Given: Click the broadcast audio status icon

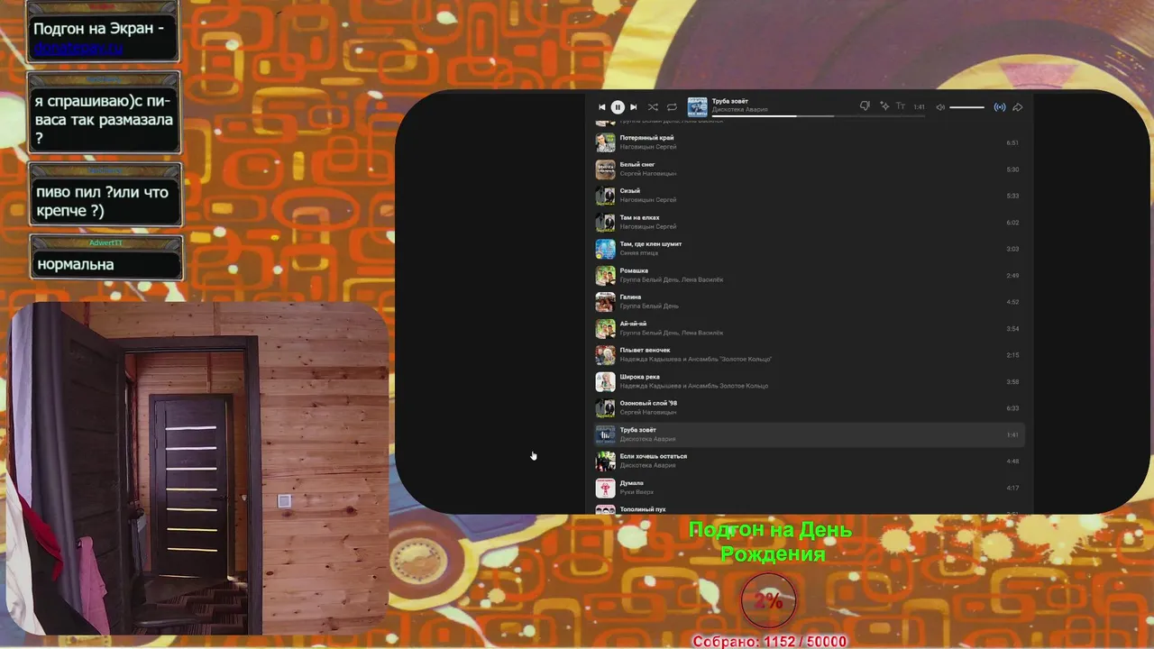Looking at the screenshot, I should (x=1000, y=107).
